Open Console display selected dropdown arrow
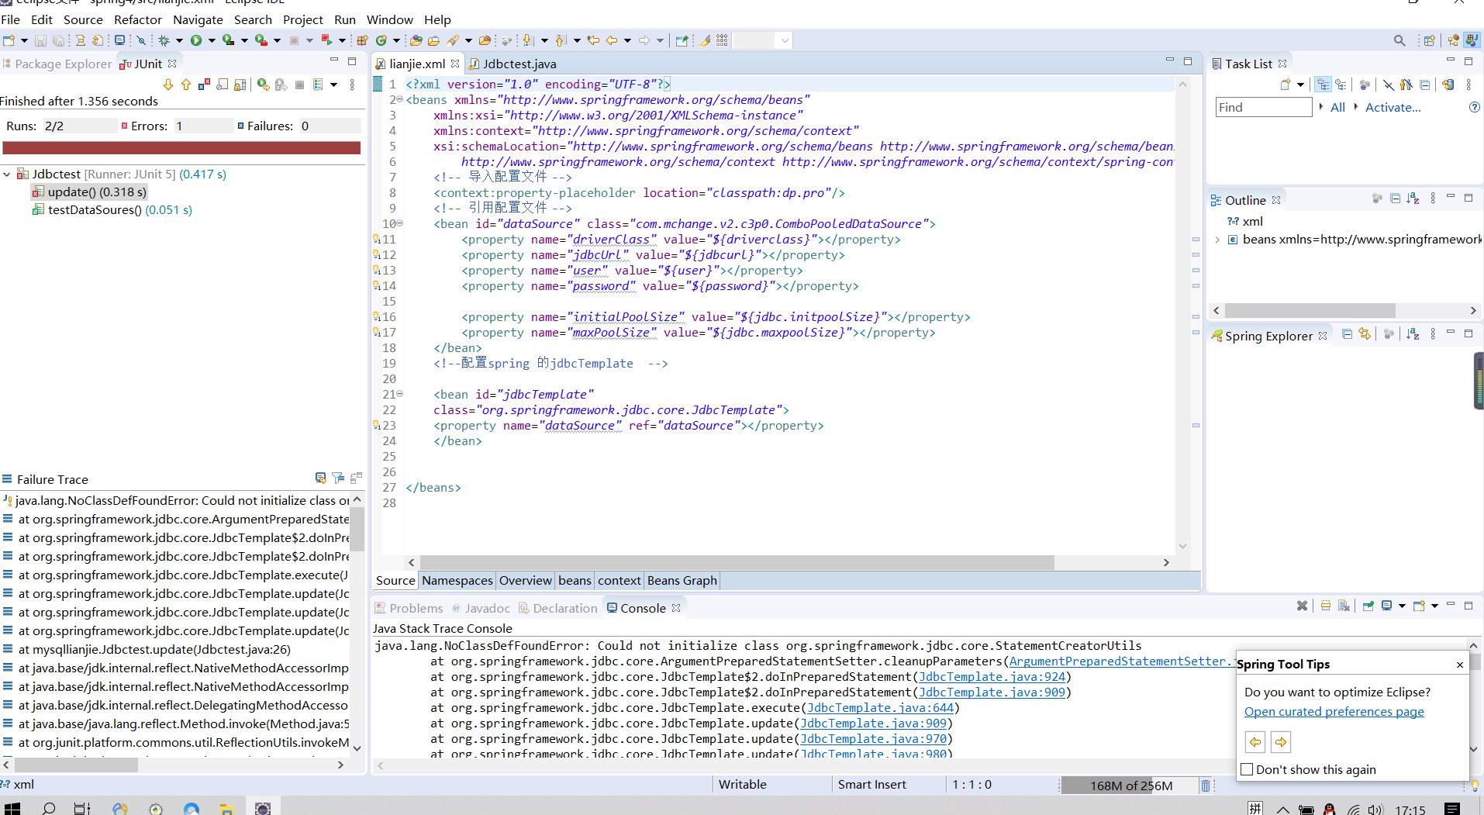 [x=1402, y=606]
